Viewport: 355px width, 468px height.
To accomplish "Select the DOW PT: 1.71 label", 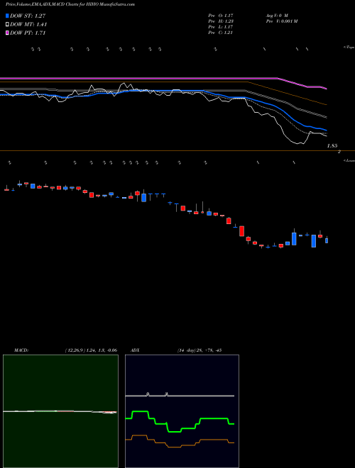I will [x=28, y=33].
